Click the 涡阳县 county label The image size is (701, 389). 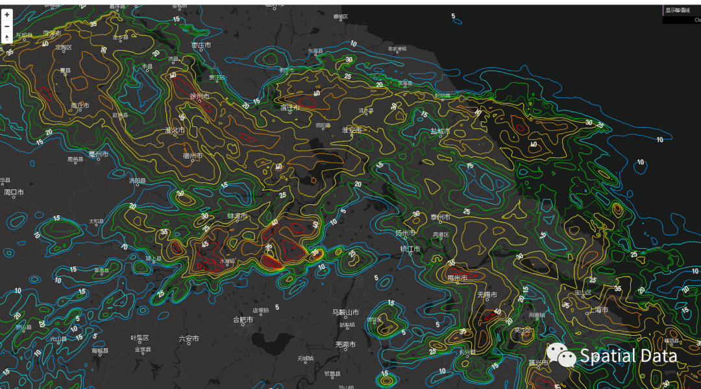[137, 181]
